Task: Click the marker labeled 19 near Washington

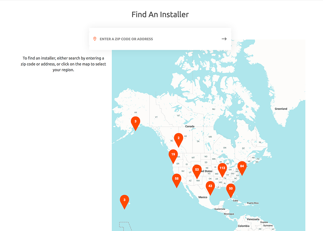Action: [x=173, y=155]
